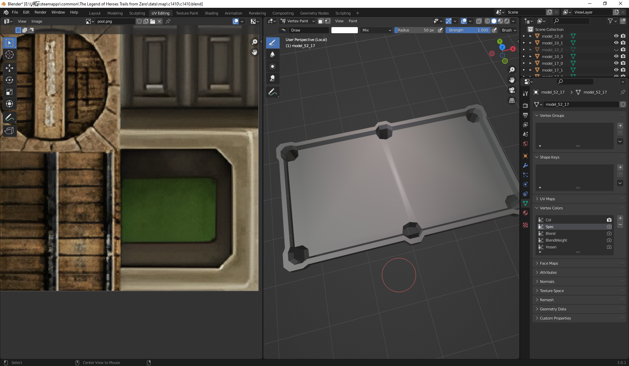Toggle radius pressure sensitivity button
The height and width of the screenshot is (366, 629).
440,30
